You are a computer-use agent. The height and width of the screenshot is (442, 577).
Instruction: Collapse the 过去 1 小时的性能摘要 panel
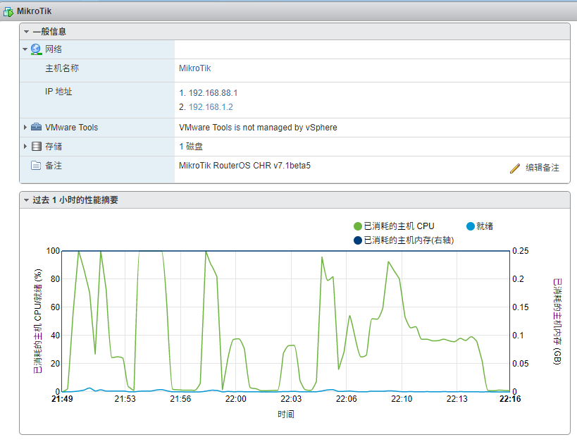coord(26,200)
